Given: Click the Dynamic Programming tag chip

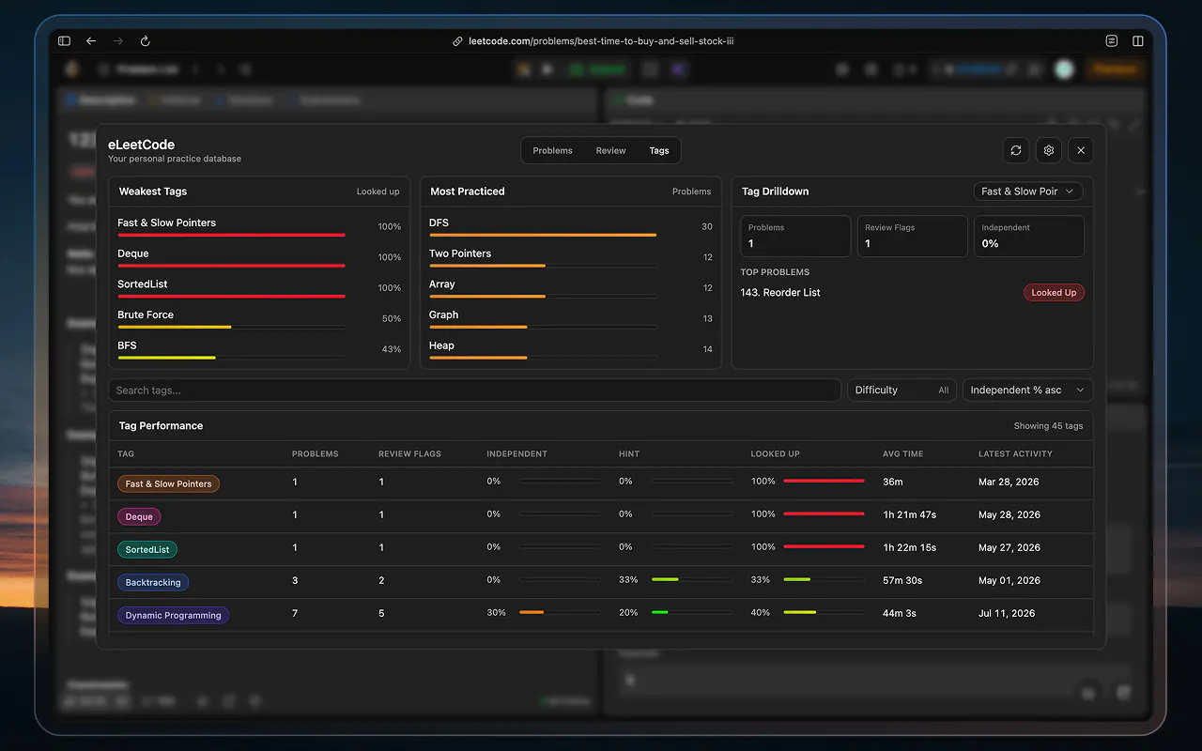Looking at the screenshot, I should pos(174,616).
